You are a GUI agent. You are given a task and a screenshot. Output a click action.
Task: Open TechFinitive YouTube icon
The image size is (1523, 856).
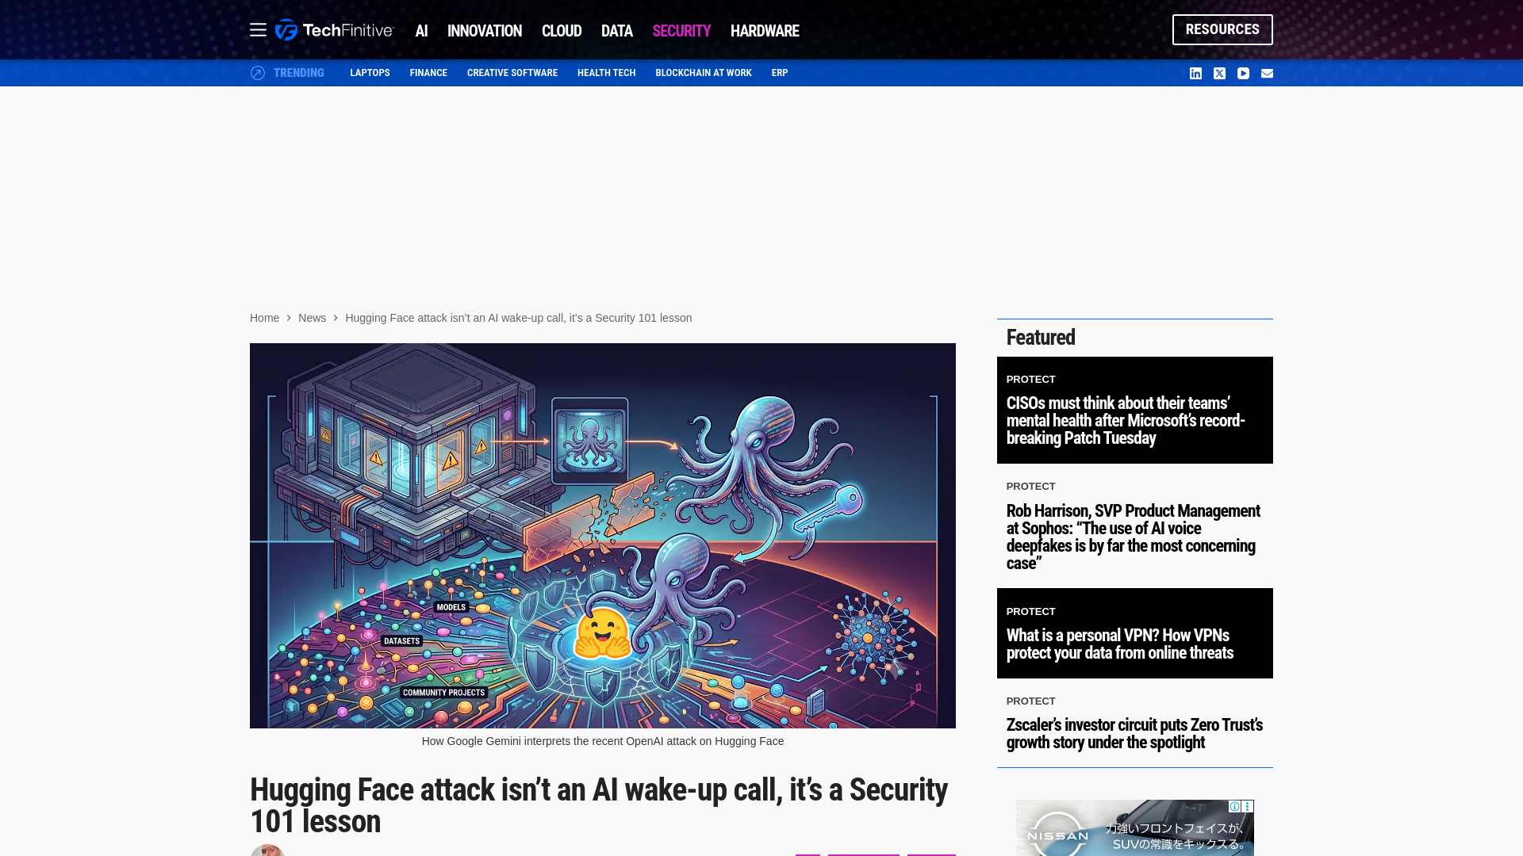pyautogui.click(x=1243, y=73)
